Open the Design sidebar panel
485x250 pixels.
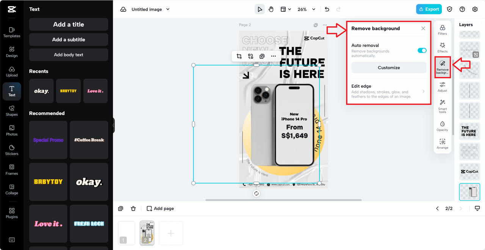click(12, 52)
